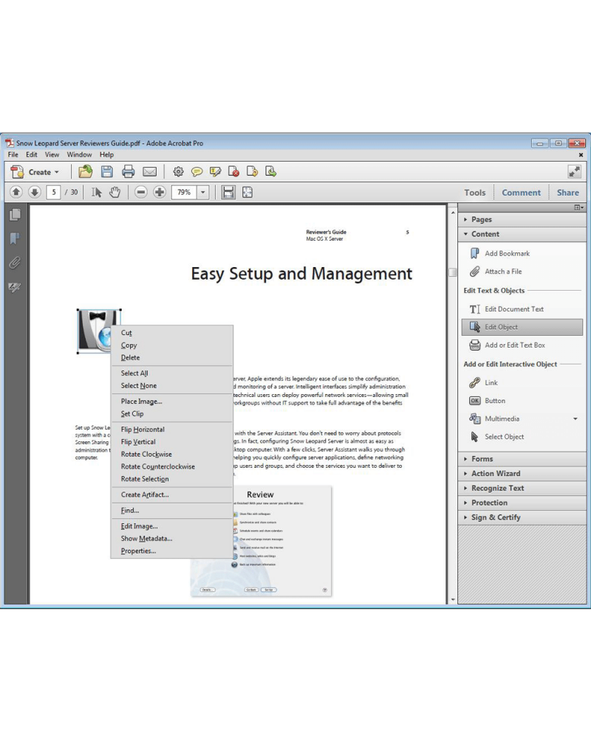Image resolution: width=591 pixels, height=741 pixels.
Task: Choose Delete from context menu
Action: [172, 358]
